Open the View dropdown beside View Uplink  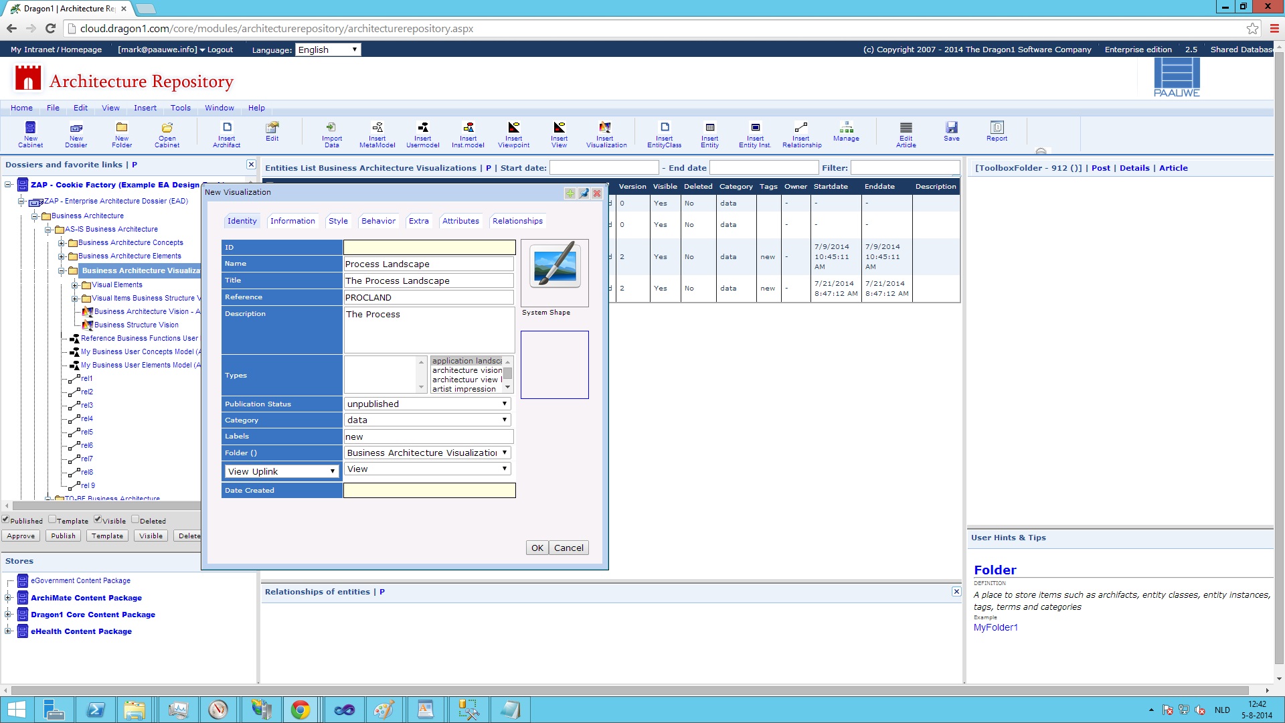pyautogui.click(x=428, y=469)
